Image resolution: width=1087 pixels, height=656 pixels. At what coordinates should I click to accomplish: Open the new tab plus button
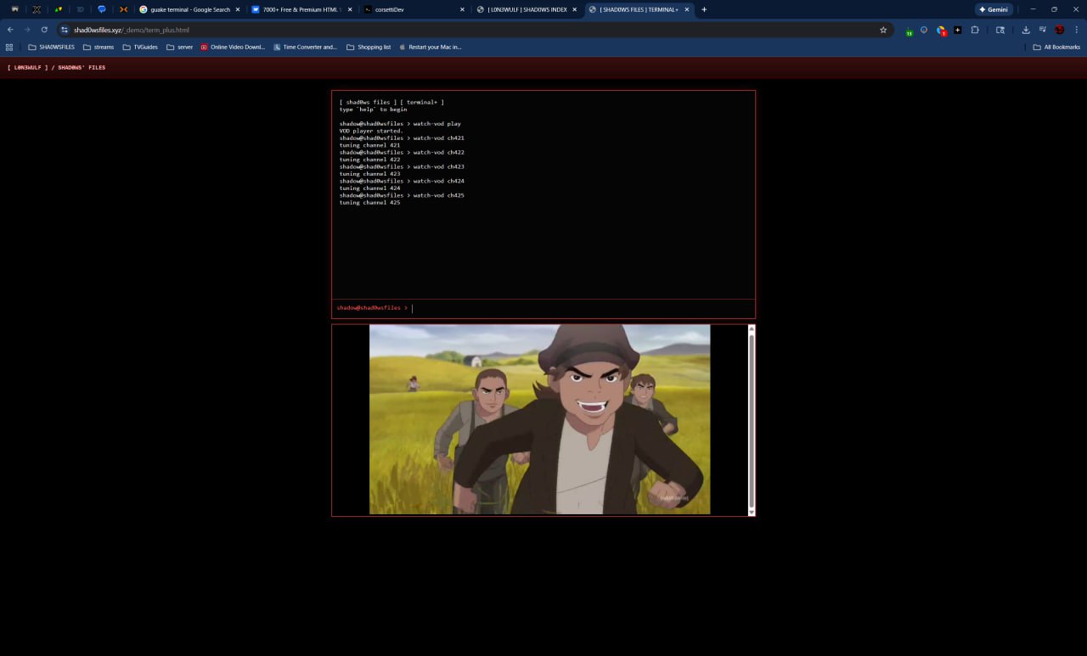coord(704,9)
